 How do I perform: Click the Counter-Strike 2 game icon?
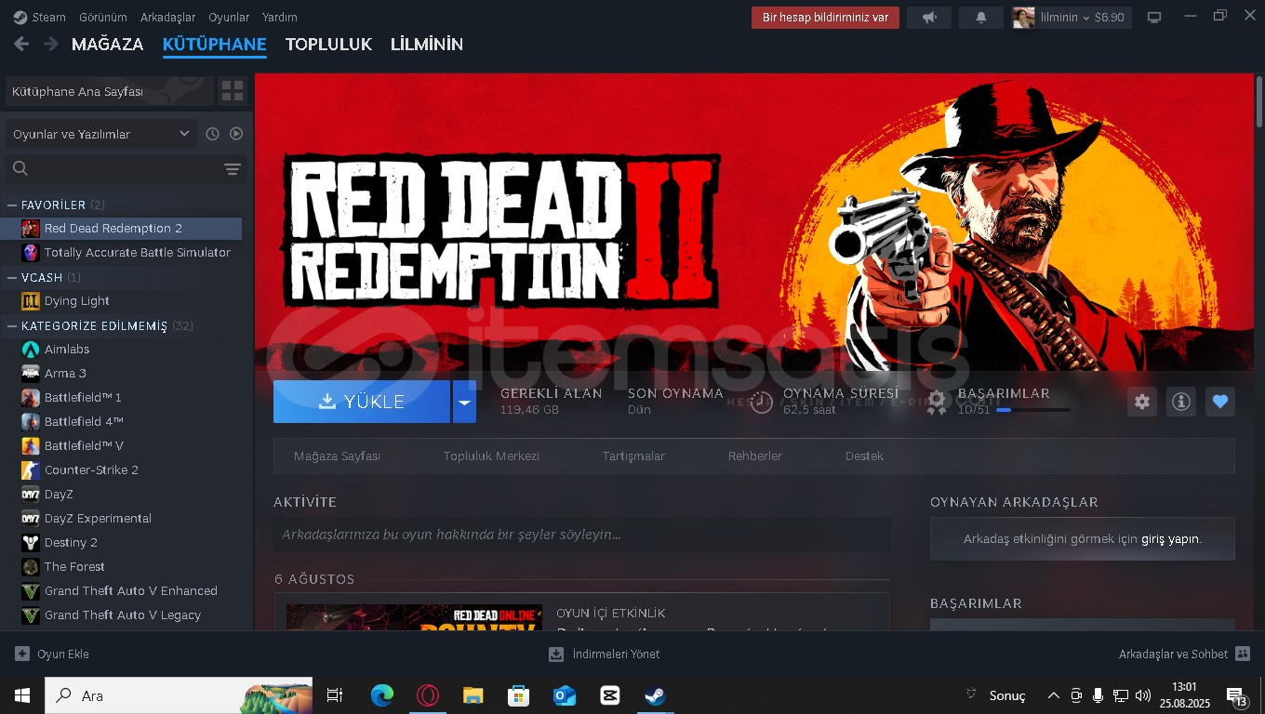click(x=31, y=469)
